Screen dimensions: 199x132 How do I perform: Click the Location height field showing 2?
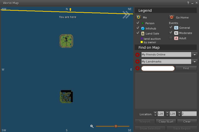click(x=189, y=114)
